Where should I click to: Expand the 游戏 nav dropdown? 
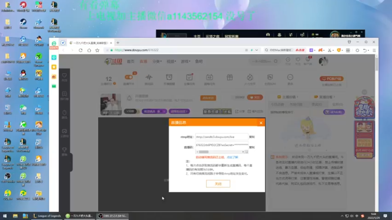coord(186,62)
